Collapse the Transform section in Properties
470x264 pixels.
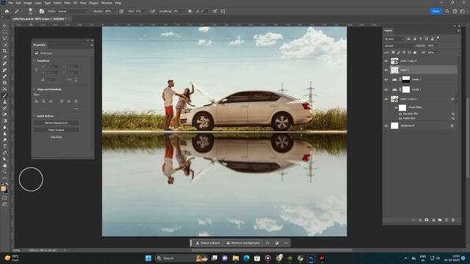click(35, 61)
